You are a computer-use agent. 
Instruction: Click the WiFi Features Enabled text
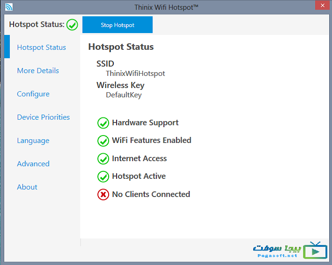(x=152, y=141)
